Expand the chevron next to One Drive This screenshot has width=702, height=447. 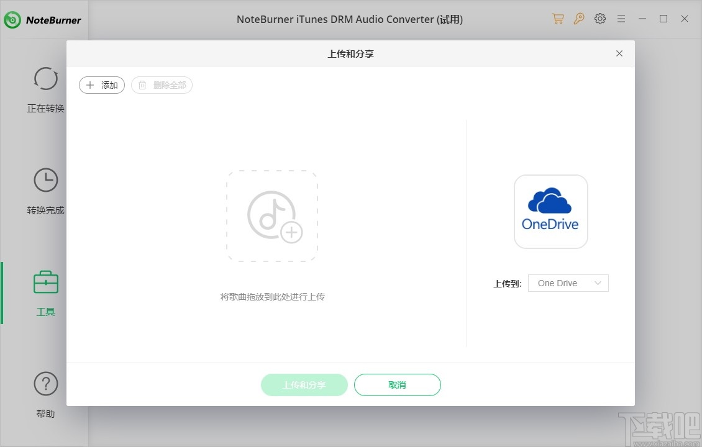point(598,282)
